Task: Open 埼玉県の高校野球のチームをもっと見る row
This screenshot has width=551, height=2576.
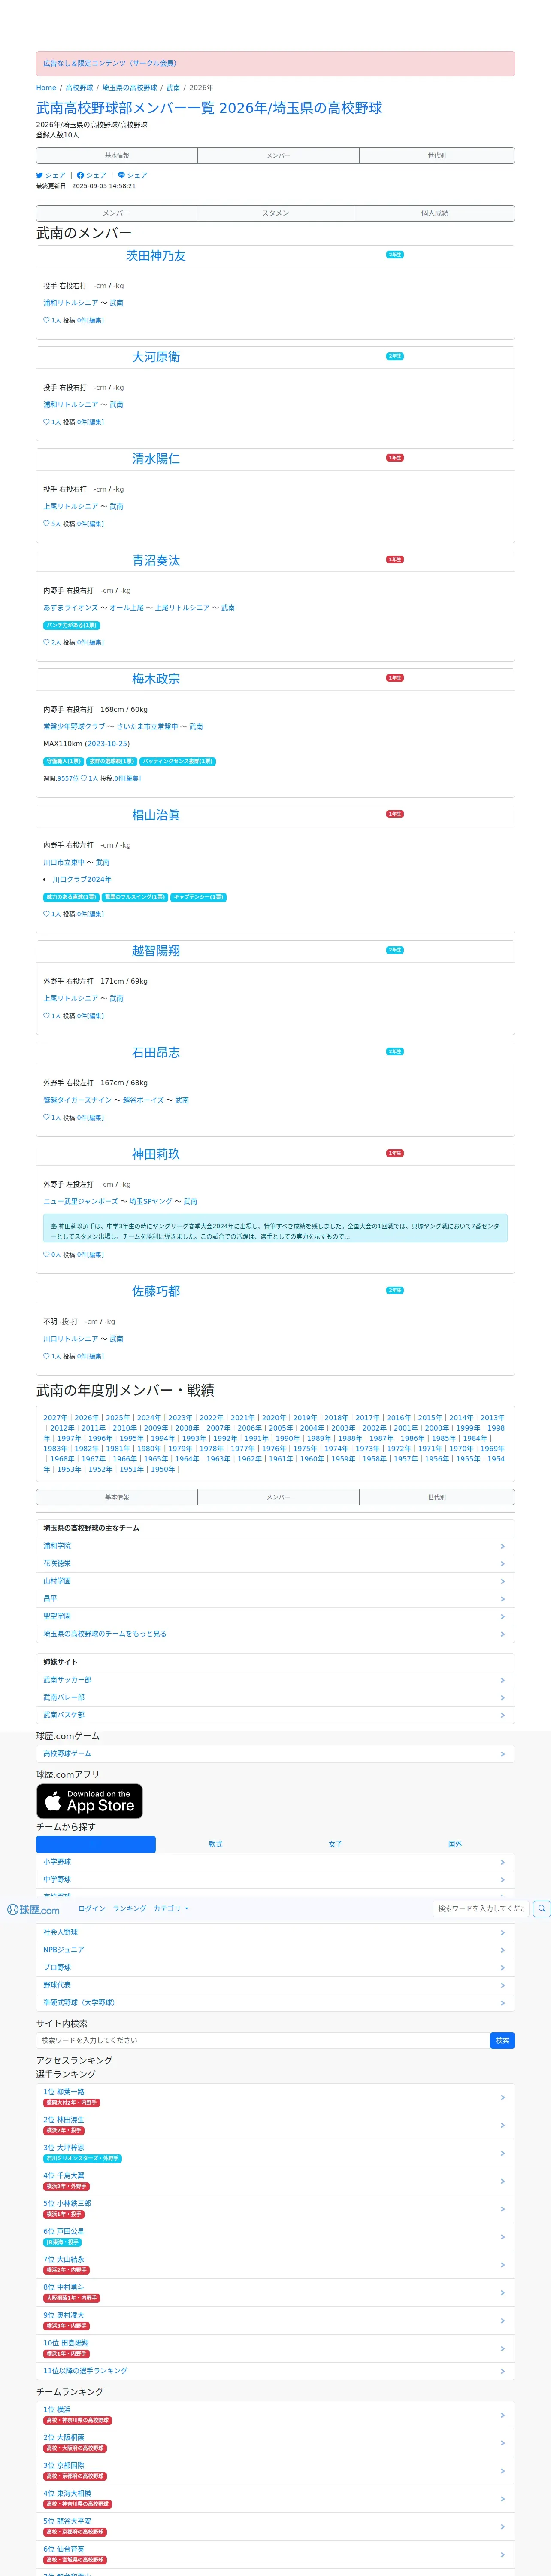Action: click(275, 1634)
